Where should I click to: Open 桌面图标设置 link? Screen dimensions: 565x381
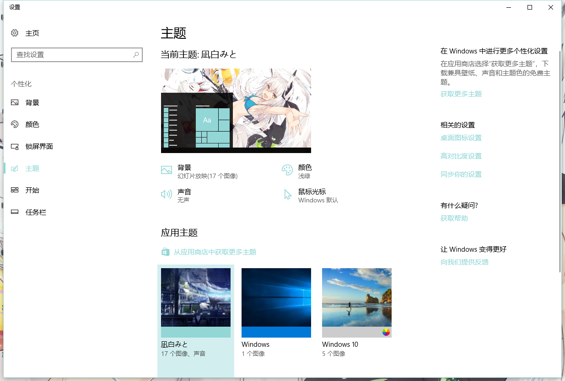tap(461, 138)
